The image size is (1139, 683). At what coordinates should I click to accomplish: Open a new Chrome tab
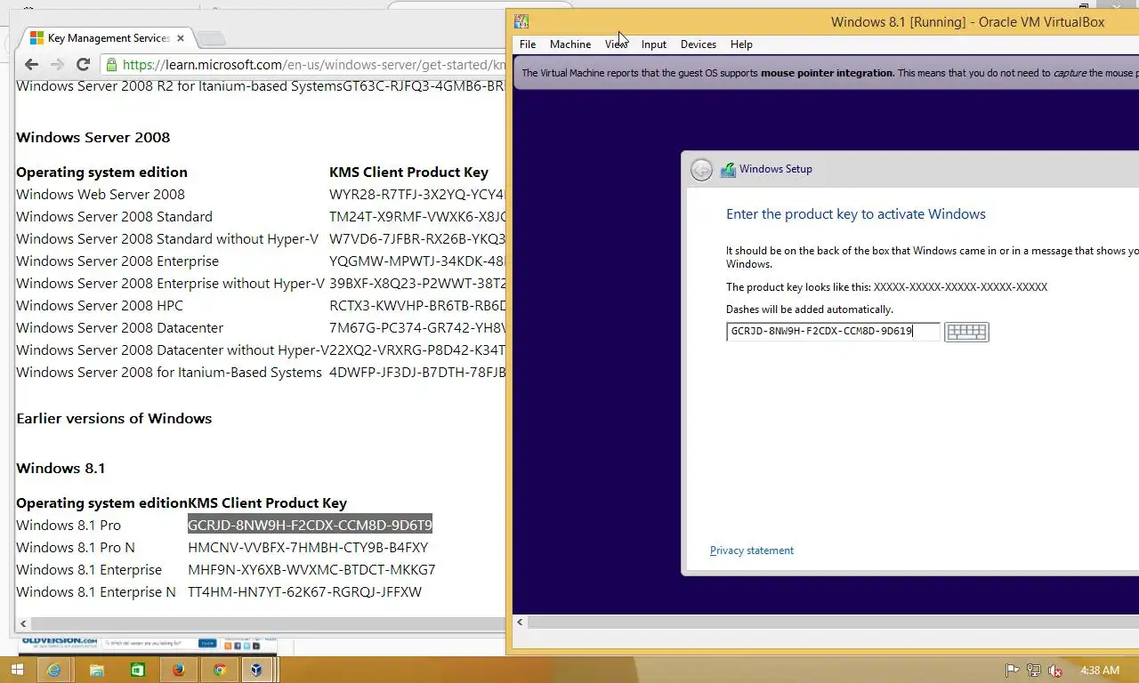211,38
